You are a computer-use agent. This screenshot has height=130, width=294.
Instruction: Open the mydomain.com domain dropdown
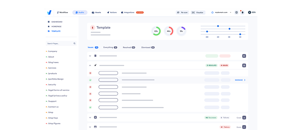click(x=221, y=12)
